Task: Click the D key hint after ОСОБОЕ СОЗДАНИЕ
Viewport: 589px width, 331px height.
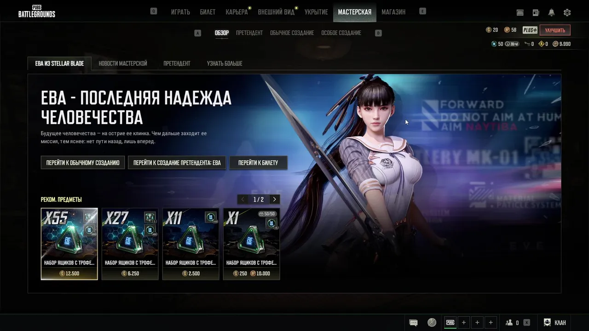Action: click(x=378, y=33)
